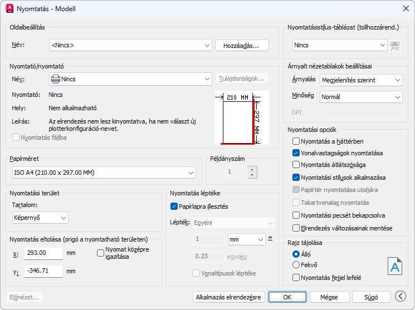Image resolution: width=415 pixels, height=310 pixels.
Task: Open the printer Név dropdown showing Nincs
Action: tap(130, 79)
